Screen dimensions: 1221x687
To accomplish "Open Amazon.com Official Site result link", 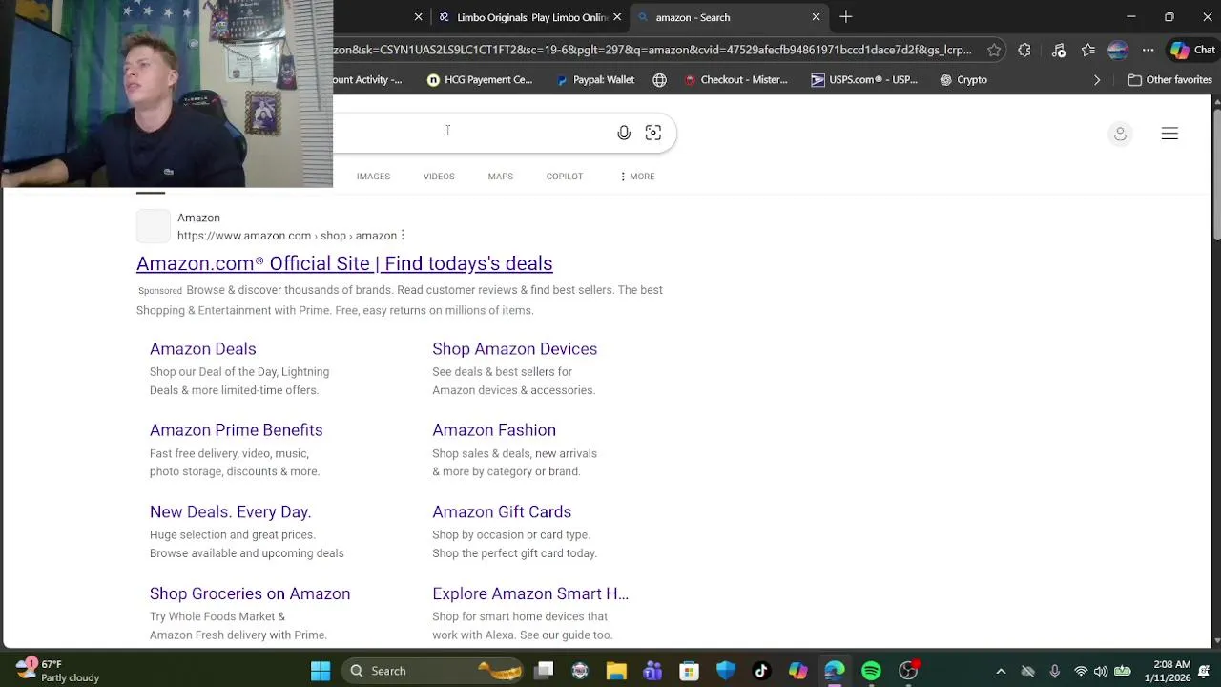I will coord(344,263).
